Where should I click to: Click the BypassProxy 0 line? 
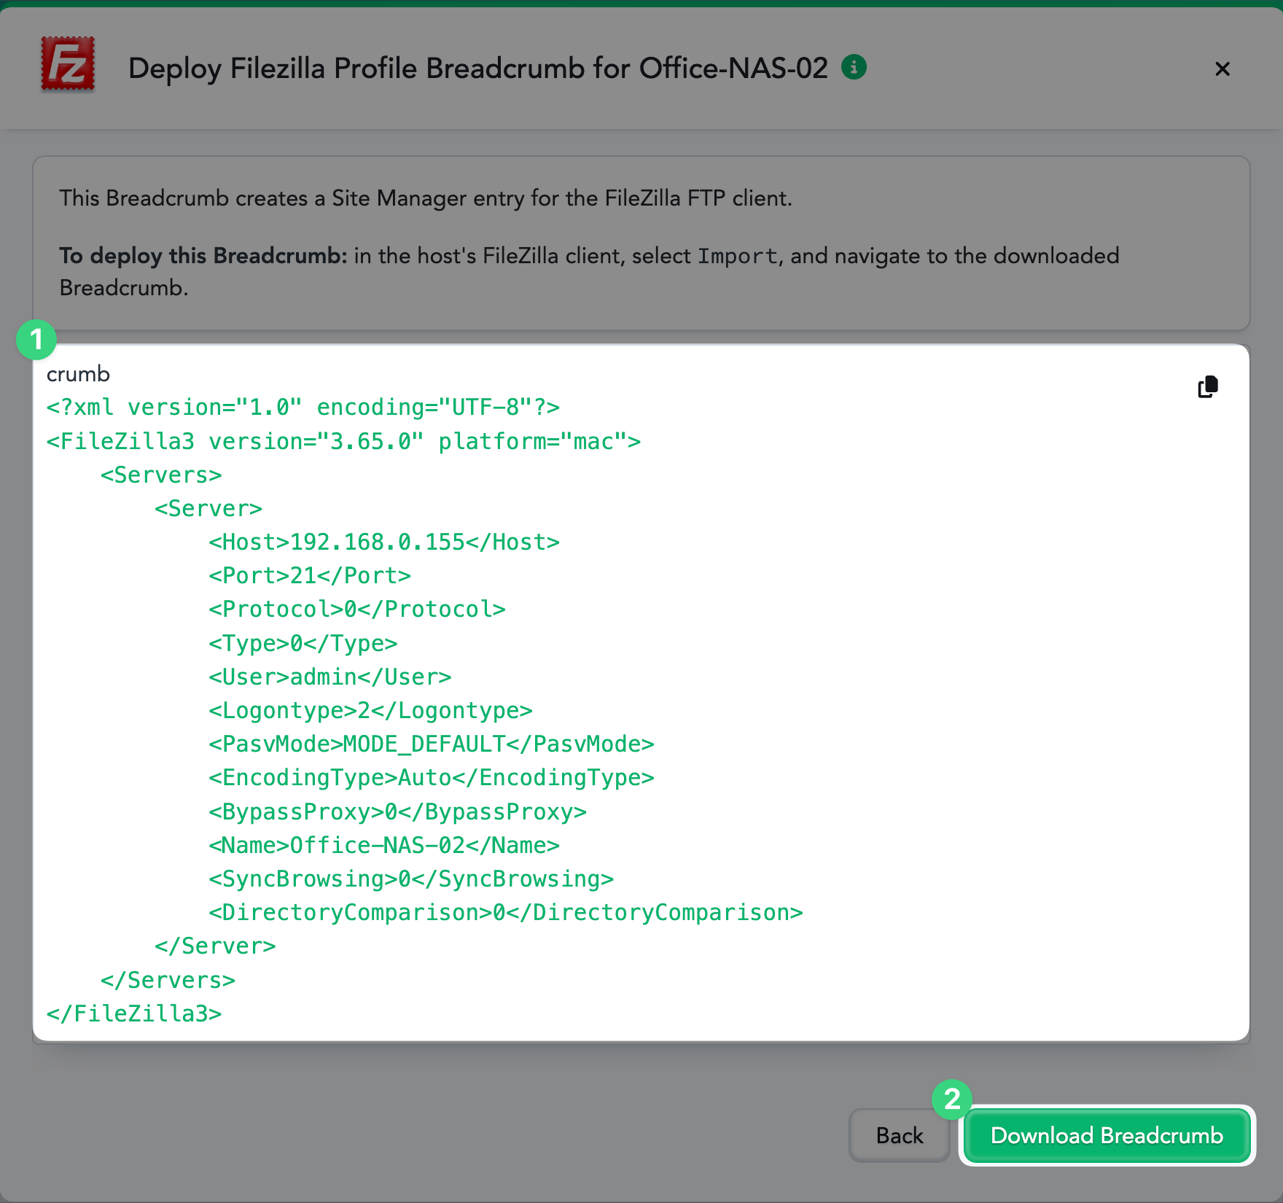[398, 811]
